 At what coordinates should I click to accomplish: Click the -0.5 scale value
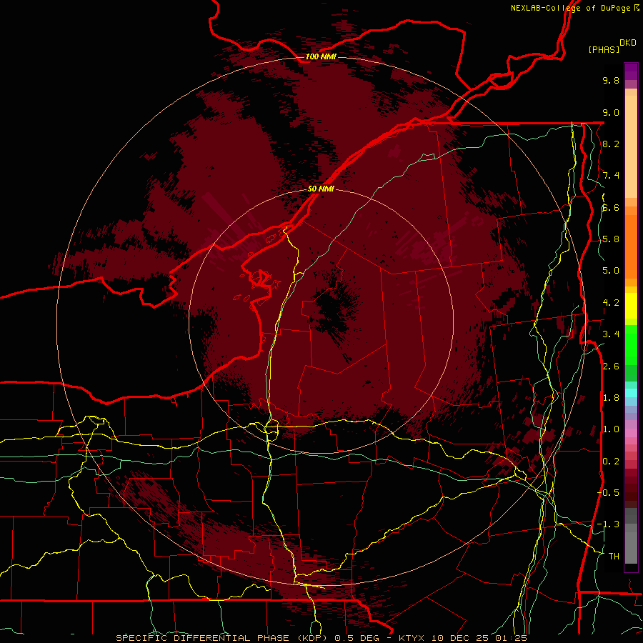tap(608, 493)
